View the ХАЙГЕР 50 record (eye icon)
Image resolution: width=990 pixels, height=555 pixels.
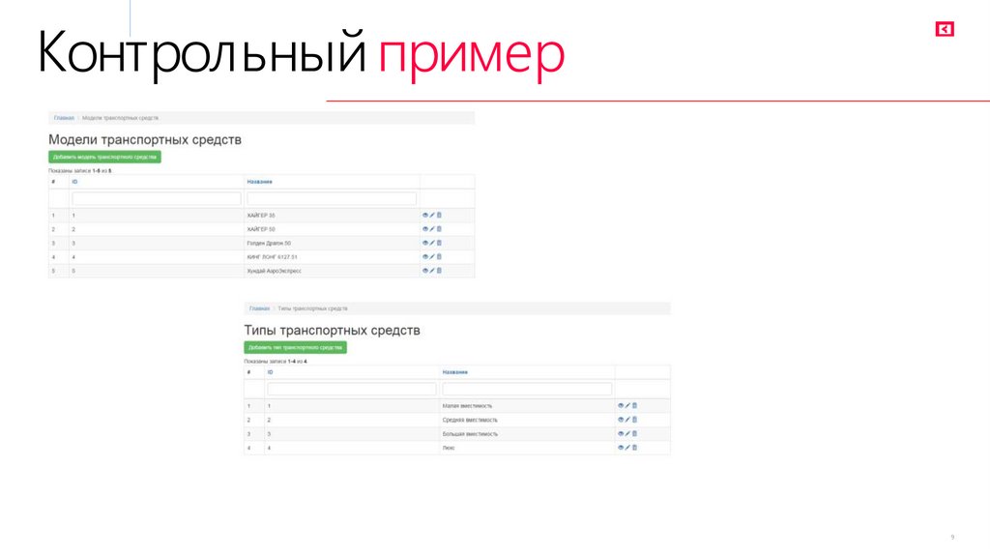[x=425, y=229]
